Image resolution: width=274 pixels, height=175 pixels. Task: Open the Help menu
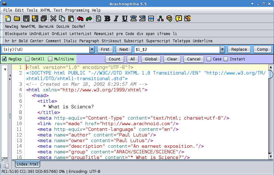click(96, 10)
